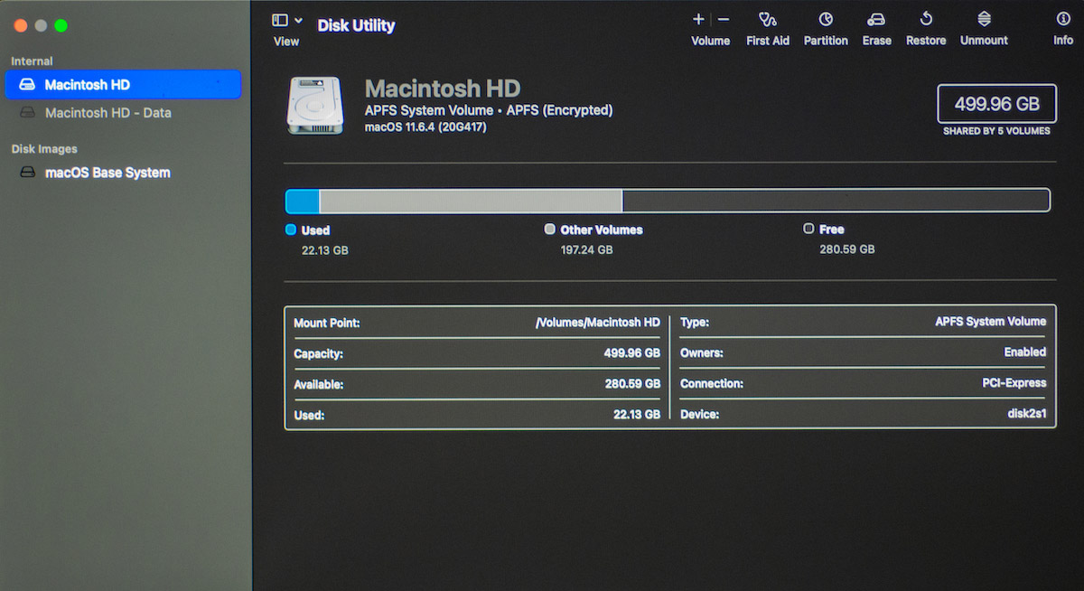Image resolution: width=1084 pixels, height=591 pixels.
Task: Click the Available row label
Action: coord(319,385)
